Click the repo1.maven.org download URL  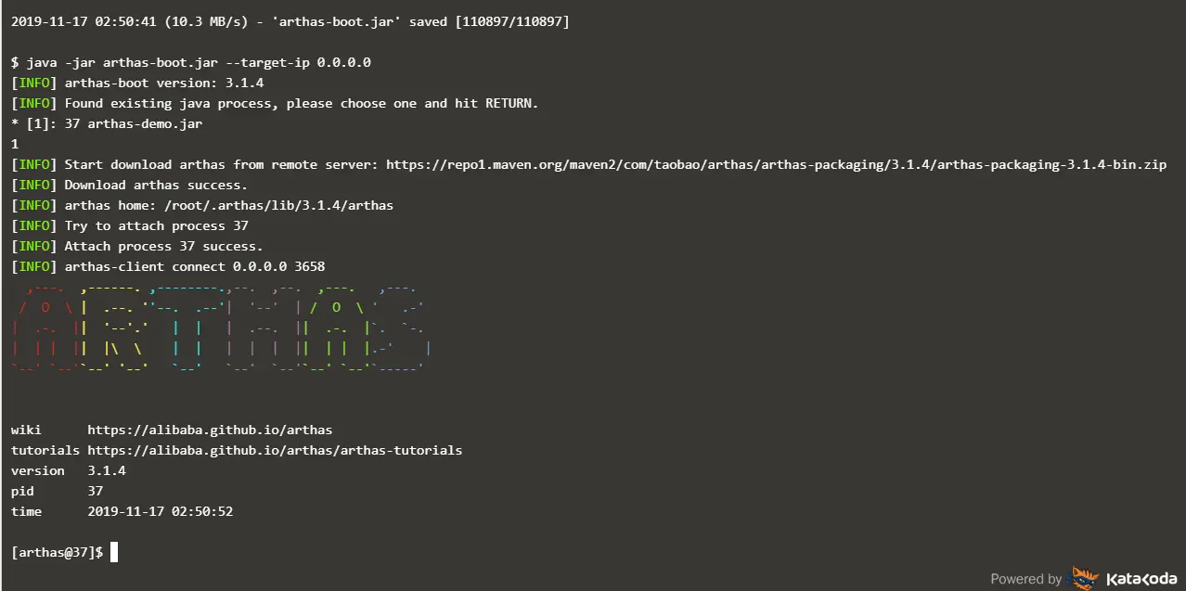(x=776, y=164)
